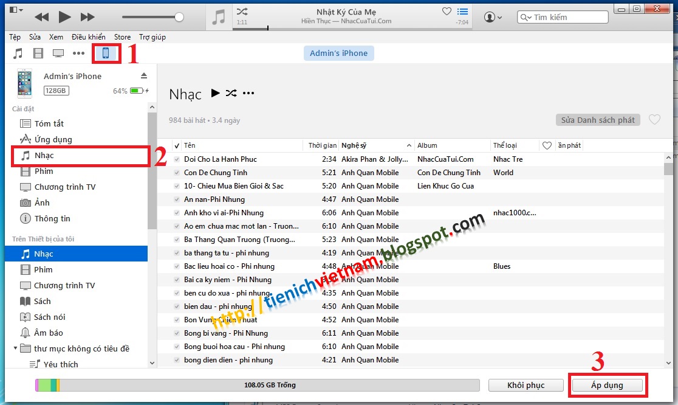Click Sửa Danh sách phát button
This screenshot has height=405, width=678.
(x=598, y=120)
